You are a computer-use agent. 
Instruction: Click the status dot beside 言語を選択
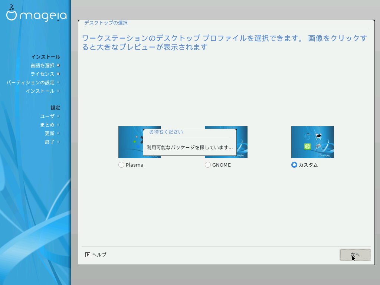tap(58, 65)
